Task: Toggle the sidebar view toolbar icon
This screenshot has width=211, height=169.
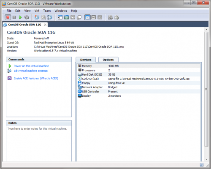Action: click(x=60, y=17)
